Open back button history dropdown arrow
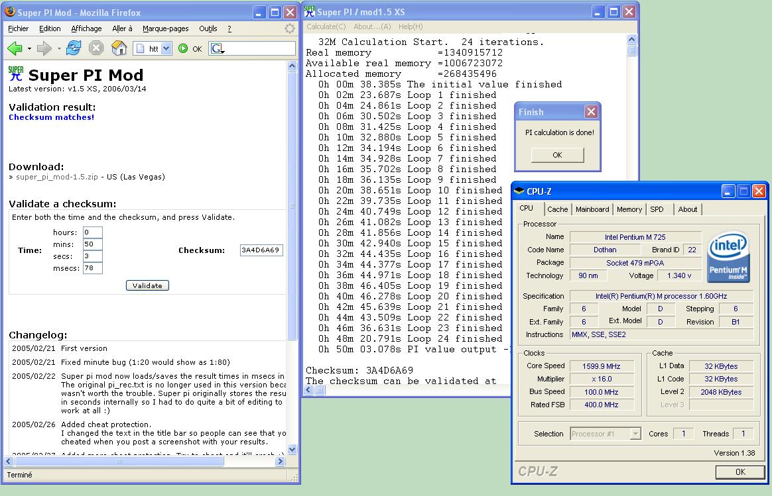 click(30, 48)
